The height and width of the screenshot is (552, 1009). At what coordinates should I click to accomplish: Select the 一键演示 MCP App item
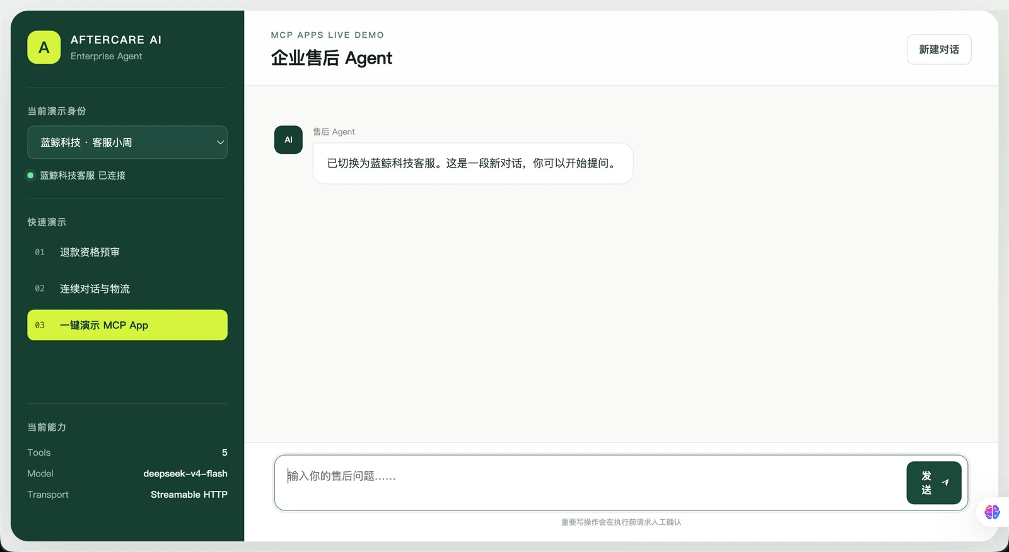click(x=127, y=325)
